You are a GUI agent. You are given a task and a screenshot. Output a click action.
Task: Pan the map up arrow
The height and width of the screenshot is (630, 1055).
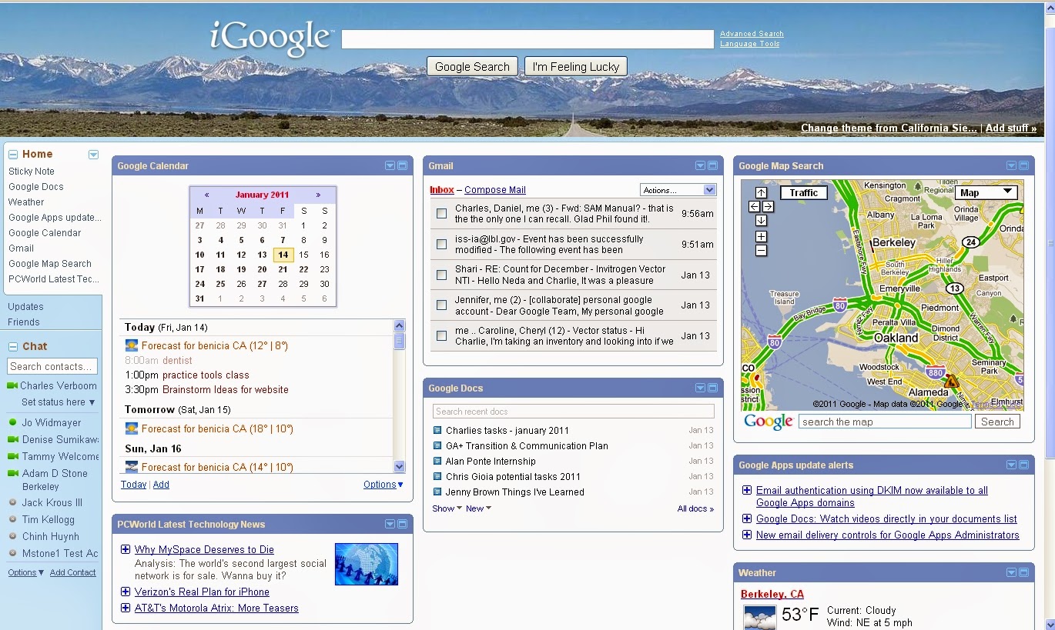click(x=761, y=192)
